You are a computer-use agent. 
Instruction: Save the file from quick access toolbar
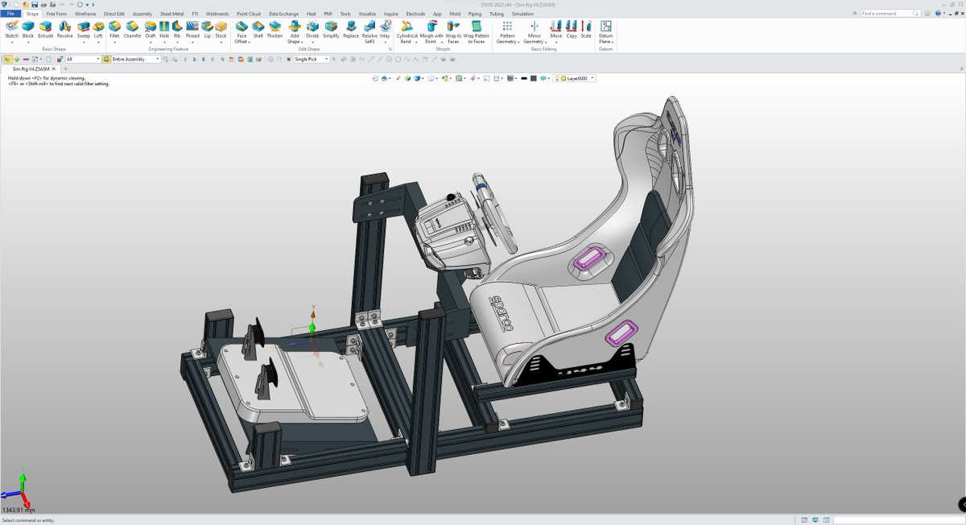pyautogui.click(x=35, y=4)
